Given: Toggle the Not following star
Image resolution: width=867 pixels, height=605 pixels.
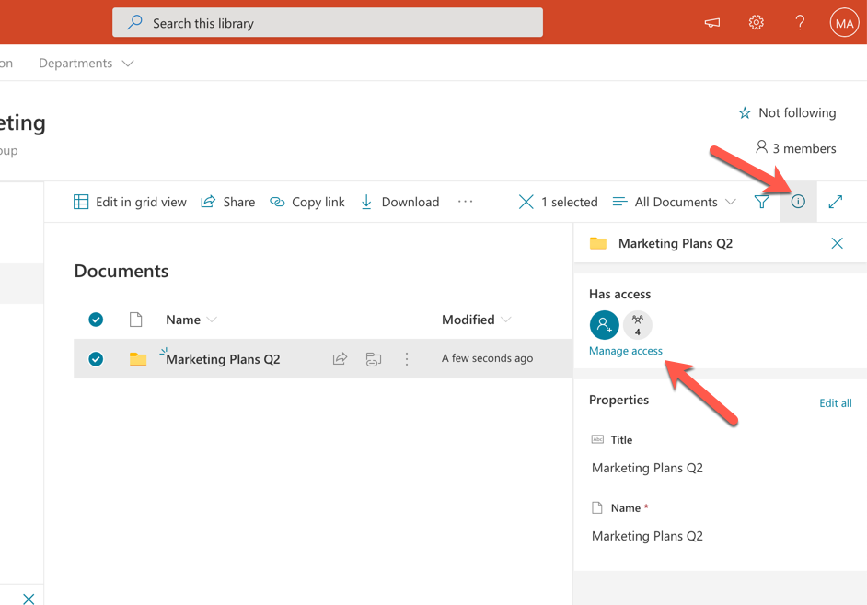Looking at the screenshot, I should tap(745, 113).
